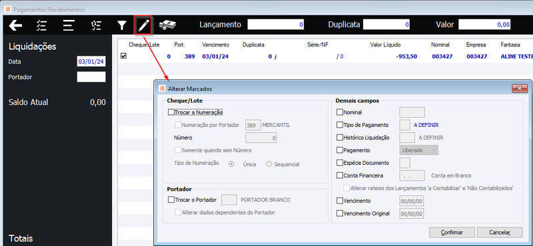The height and width of the screenshot is (246, 533).
Task: Check the Vencimento checkbox
Action: [x=340, y=201]
